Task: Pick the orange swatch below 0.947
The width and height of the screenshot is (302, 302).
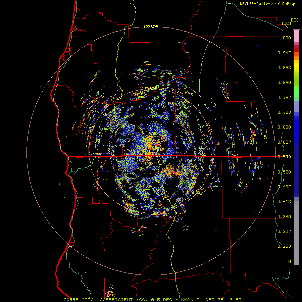Action: click(x=296, y=58)
